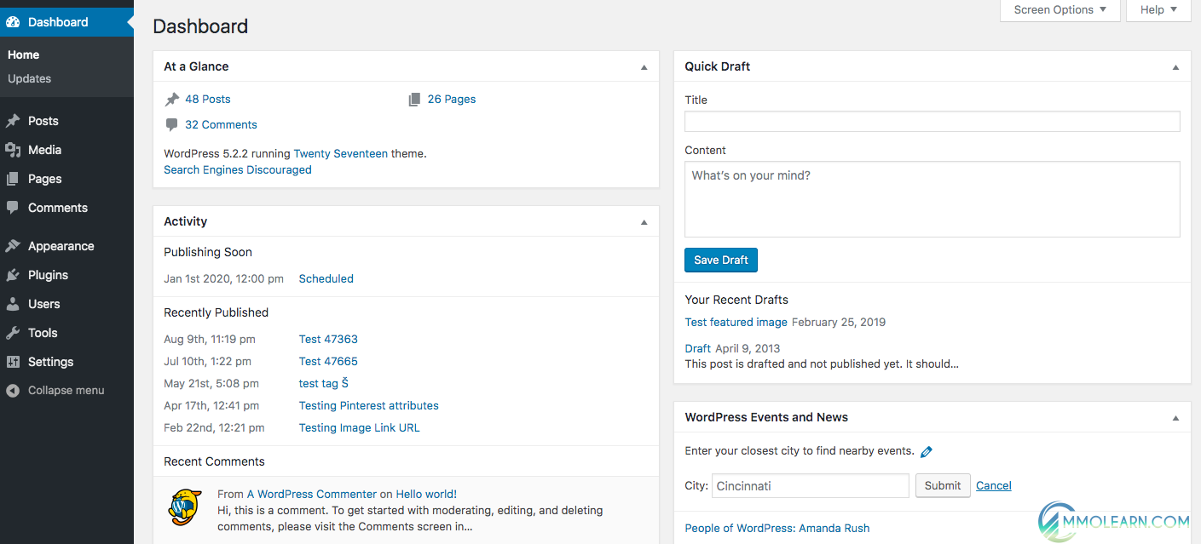This screenshot has width=1201, height=544.
Task: Open the Dashboard menu item
Action: (66, 22)
